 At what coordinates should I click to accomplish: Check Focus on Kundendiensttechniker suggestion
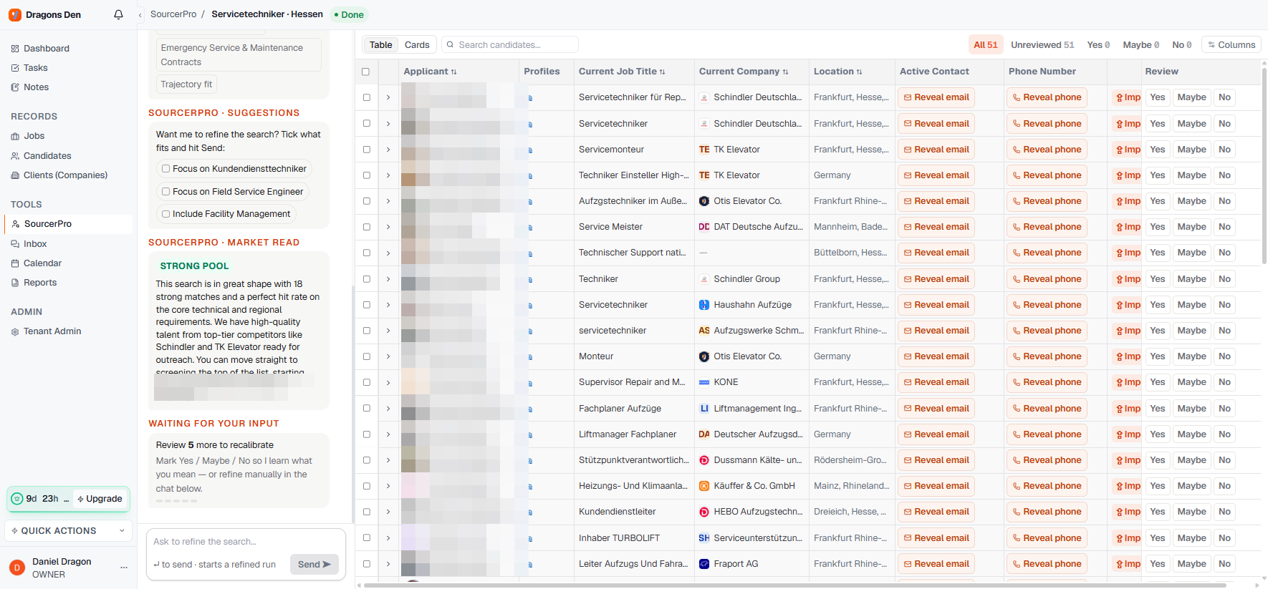(x=166, y=169)
